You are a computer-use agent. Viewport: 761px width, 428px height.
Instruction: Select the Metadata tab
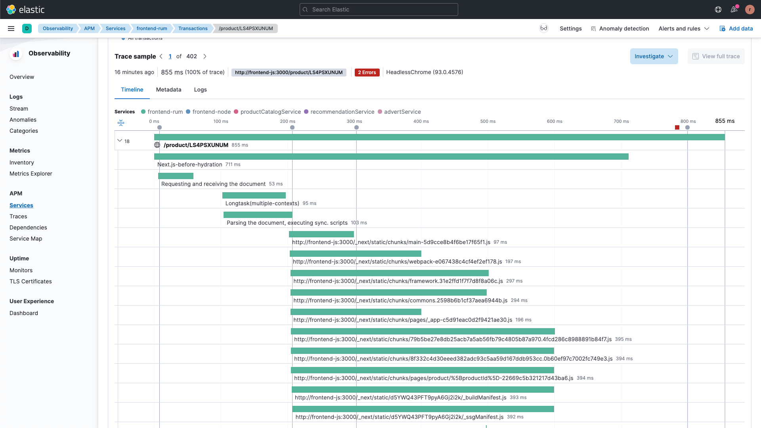[168, 89]
